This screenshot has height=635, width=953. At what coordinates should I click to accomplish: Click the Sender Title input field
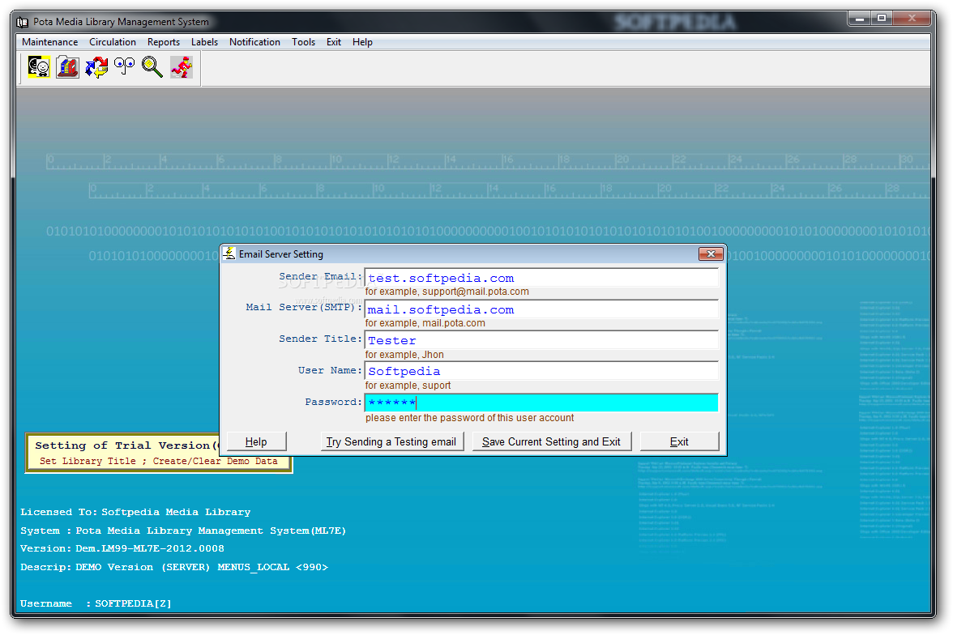[541, 340]
